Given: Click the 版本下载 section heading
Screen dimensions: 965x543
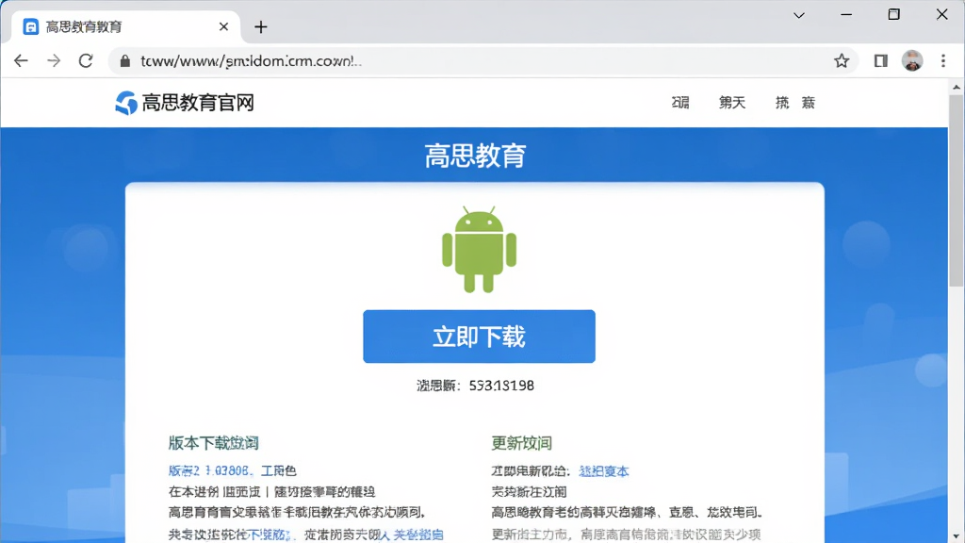Looking at the screenshot, I should [213, 443].
